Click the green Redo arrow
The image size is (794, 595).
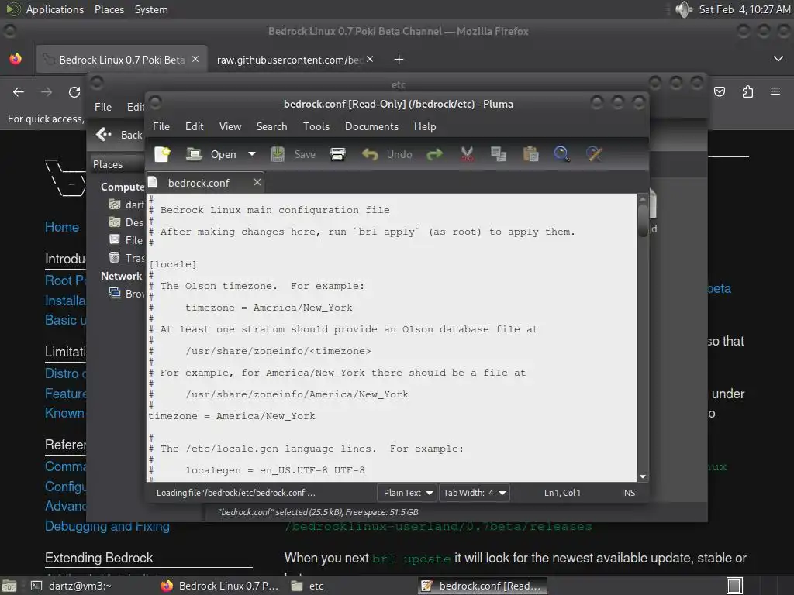point(434,154)
